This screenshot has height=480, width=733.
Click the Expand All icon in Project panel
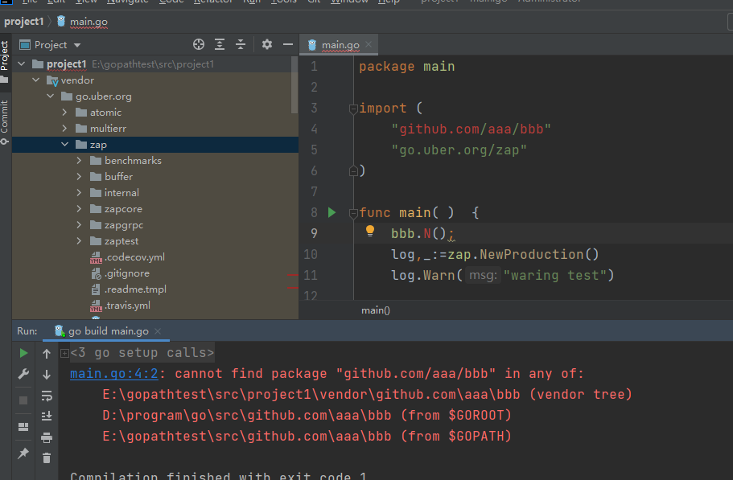click(220, 44)
